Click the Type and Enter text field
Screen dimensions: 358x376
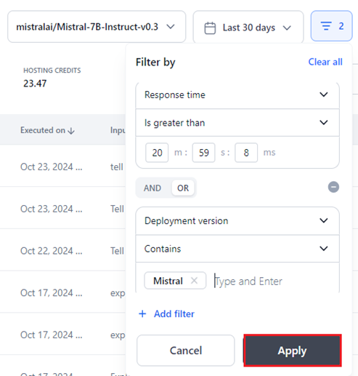(274, 281)
